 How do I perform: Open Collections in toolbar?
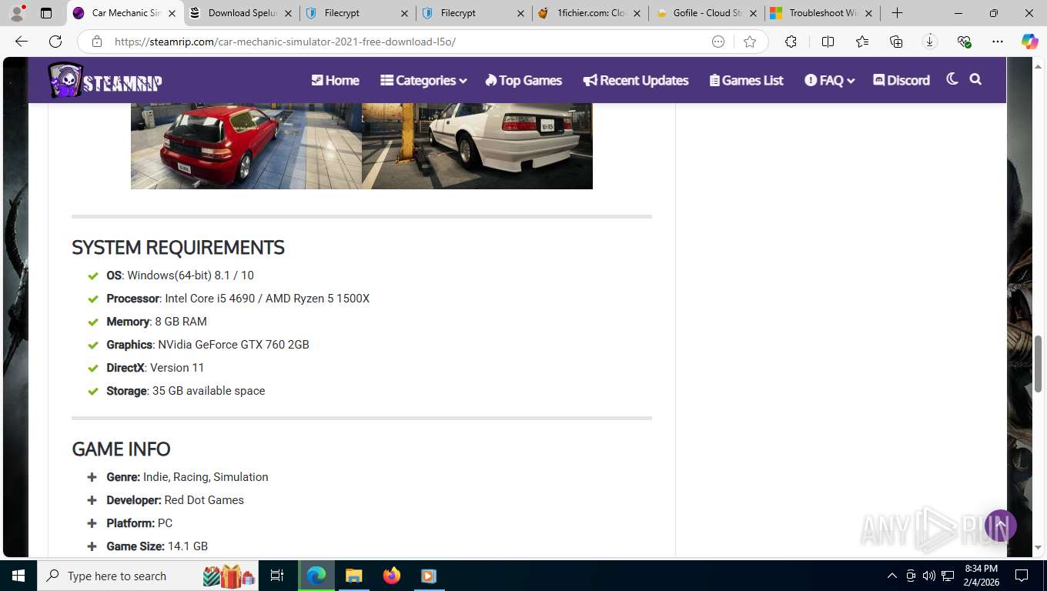point(896,42)
